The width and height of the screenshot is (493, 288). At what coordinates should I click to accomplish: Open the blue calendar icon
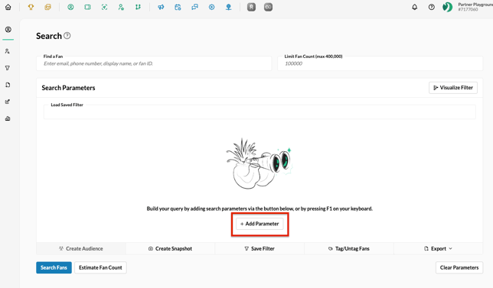[178, 7]
